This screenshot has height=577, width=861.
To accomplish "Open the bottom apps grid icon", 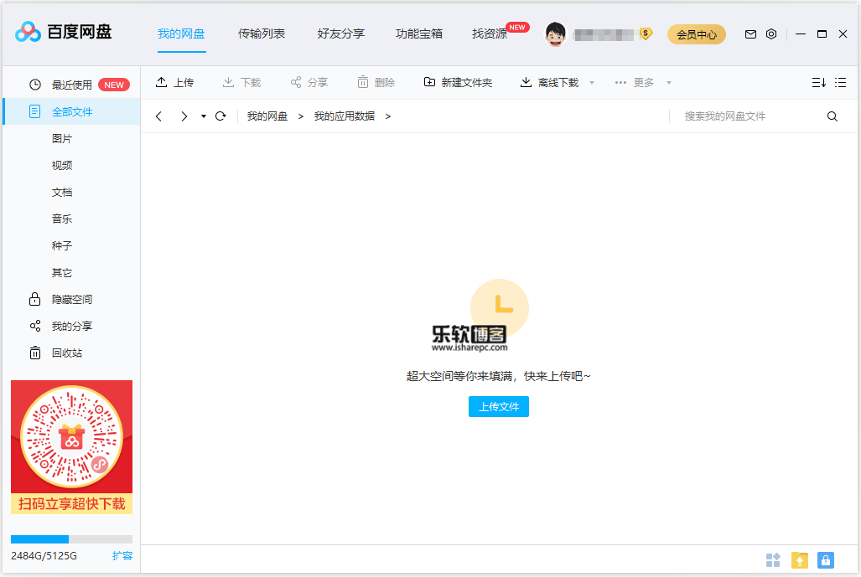I will (x=773, y=560).
